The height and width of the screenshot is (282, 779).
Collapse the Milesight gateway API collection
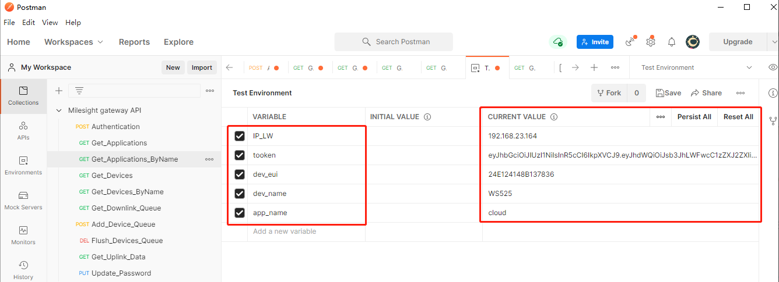pos(58,110)
